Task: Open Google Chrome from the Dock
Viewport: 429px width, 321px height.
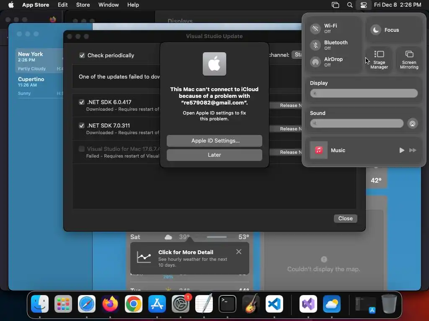Action: (134, 304)
